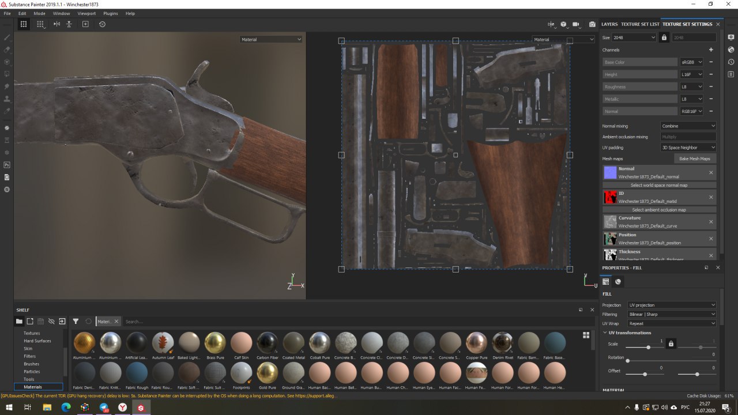Expand the UV padding dropdown
Image resolution: width=738 pixels, height=415 pixels.
[688, 148]
